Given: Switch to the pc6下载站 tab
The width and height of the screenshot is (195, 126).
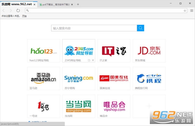Looking at the screenshot, I should point(56,5).
